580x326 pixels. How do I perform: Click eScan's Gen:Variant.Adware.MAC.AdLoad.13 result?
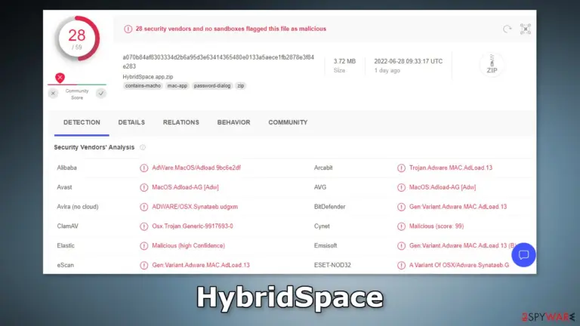pos(201,266)
